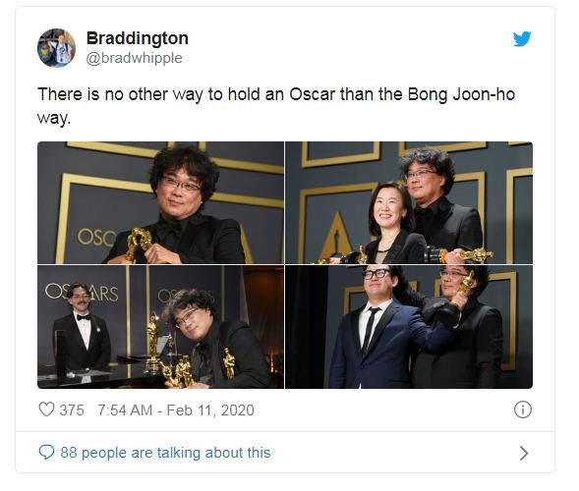
Task: View bottom-right photo with blue suit man
Action: click(409, 327)
